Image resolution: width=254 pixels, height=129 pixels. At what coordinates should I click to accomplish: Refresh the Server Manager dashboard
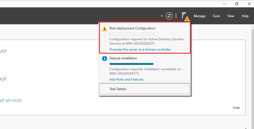tap(169, 16)
